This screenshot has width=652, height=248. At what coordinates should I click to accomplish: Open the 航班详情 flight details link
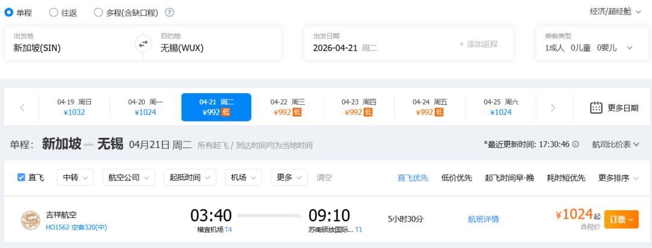click(x=483, y=219)
